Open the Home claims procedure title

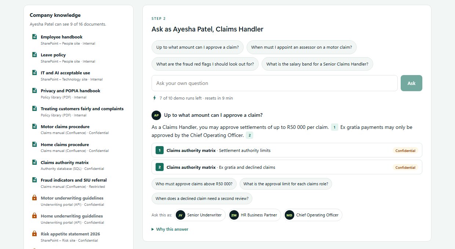coord(65,145)
